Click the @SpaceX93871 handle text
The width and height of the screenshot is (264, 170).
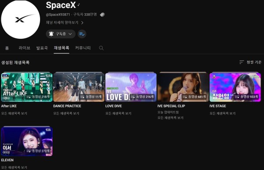click(x=58, y=15)
